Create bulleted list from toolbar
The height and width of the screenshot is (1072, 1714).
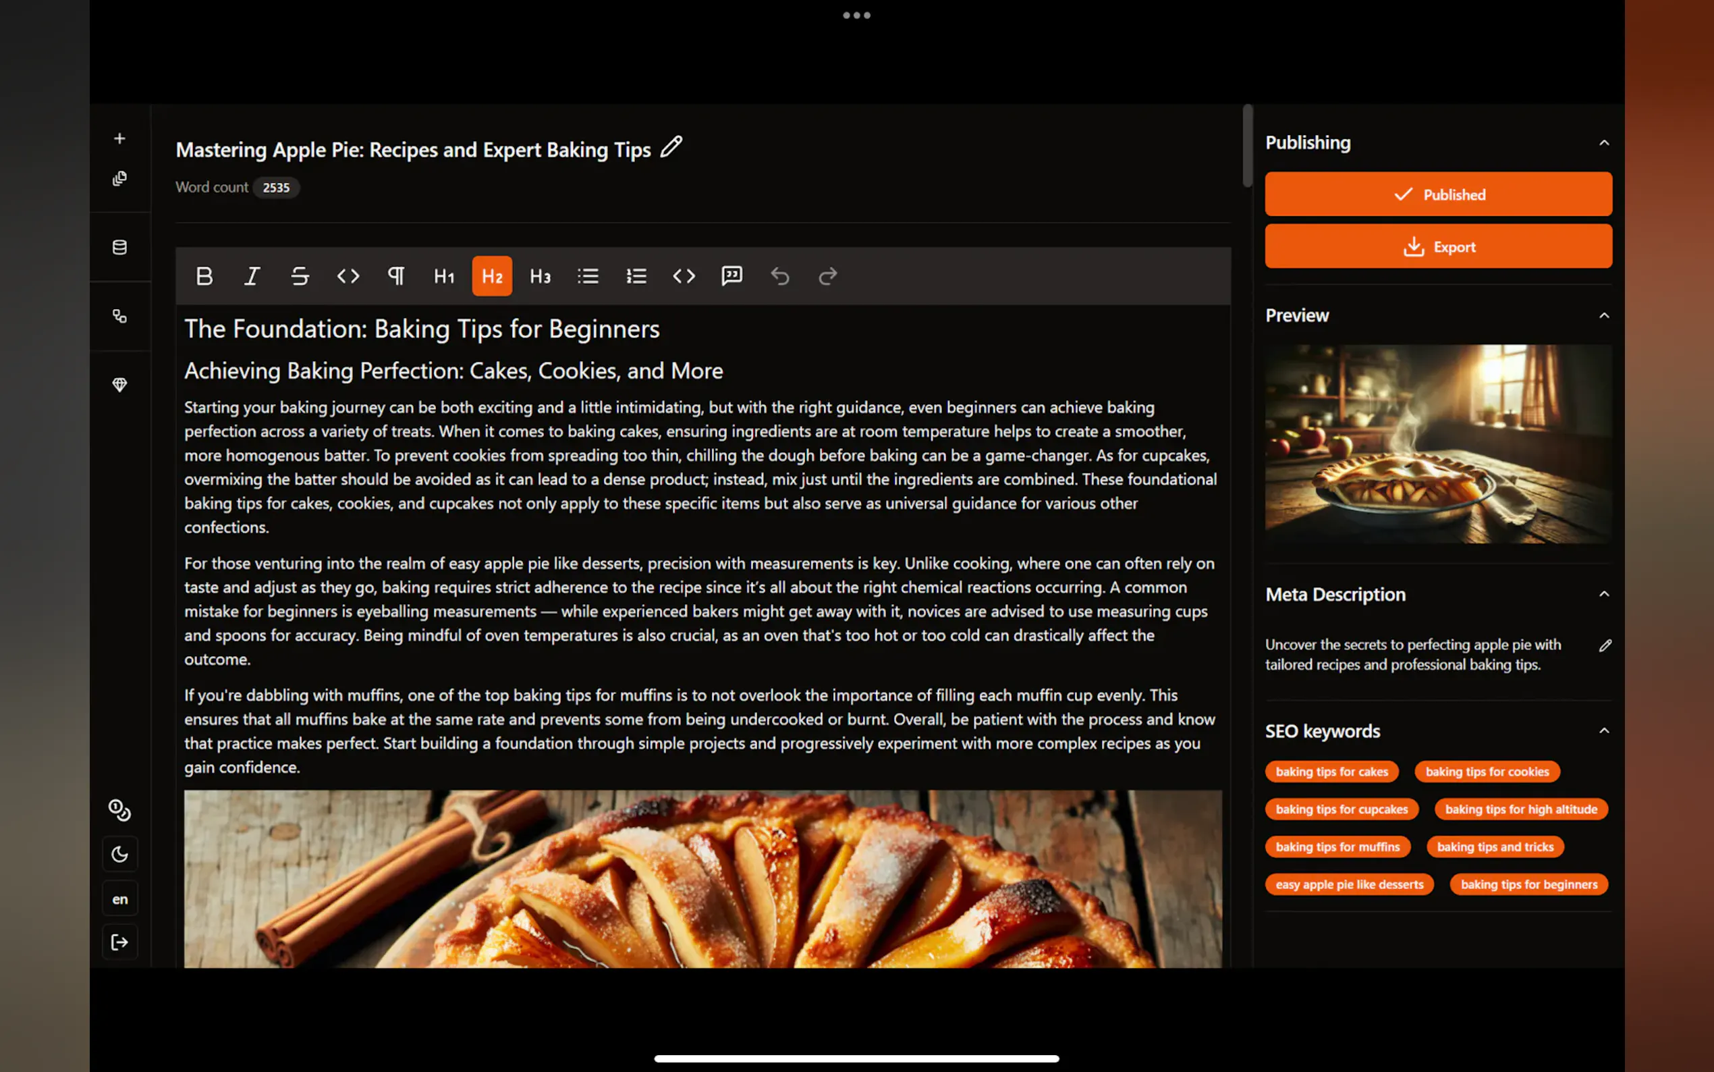587,276
